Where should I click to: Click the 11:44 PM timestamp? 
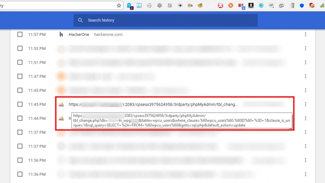tap(37, 118)
